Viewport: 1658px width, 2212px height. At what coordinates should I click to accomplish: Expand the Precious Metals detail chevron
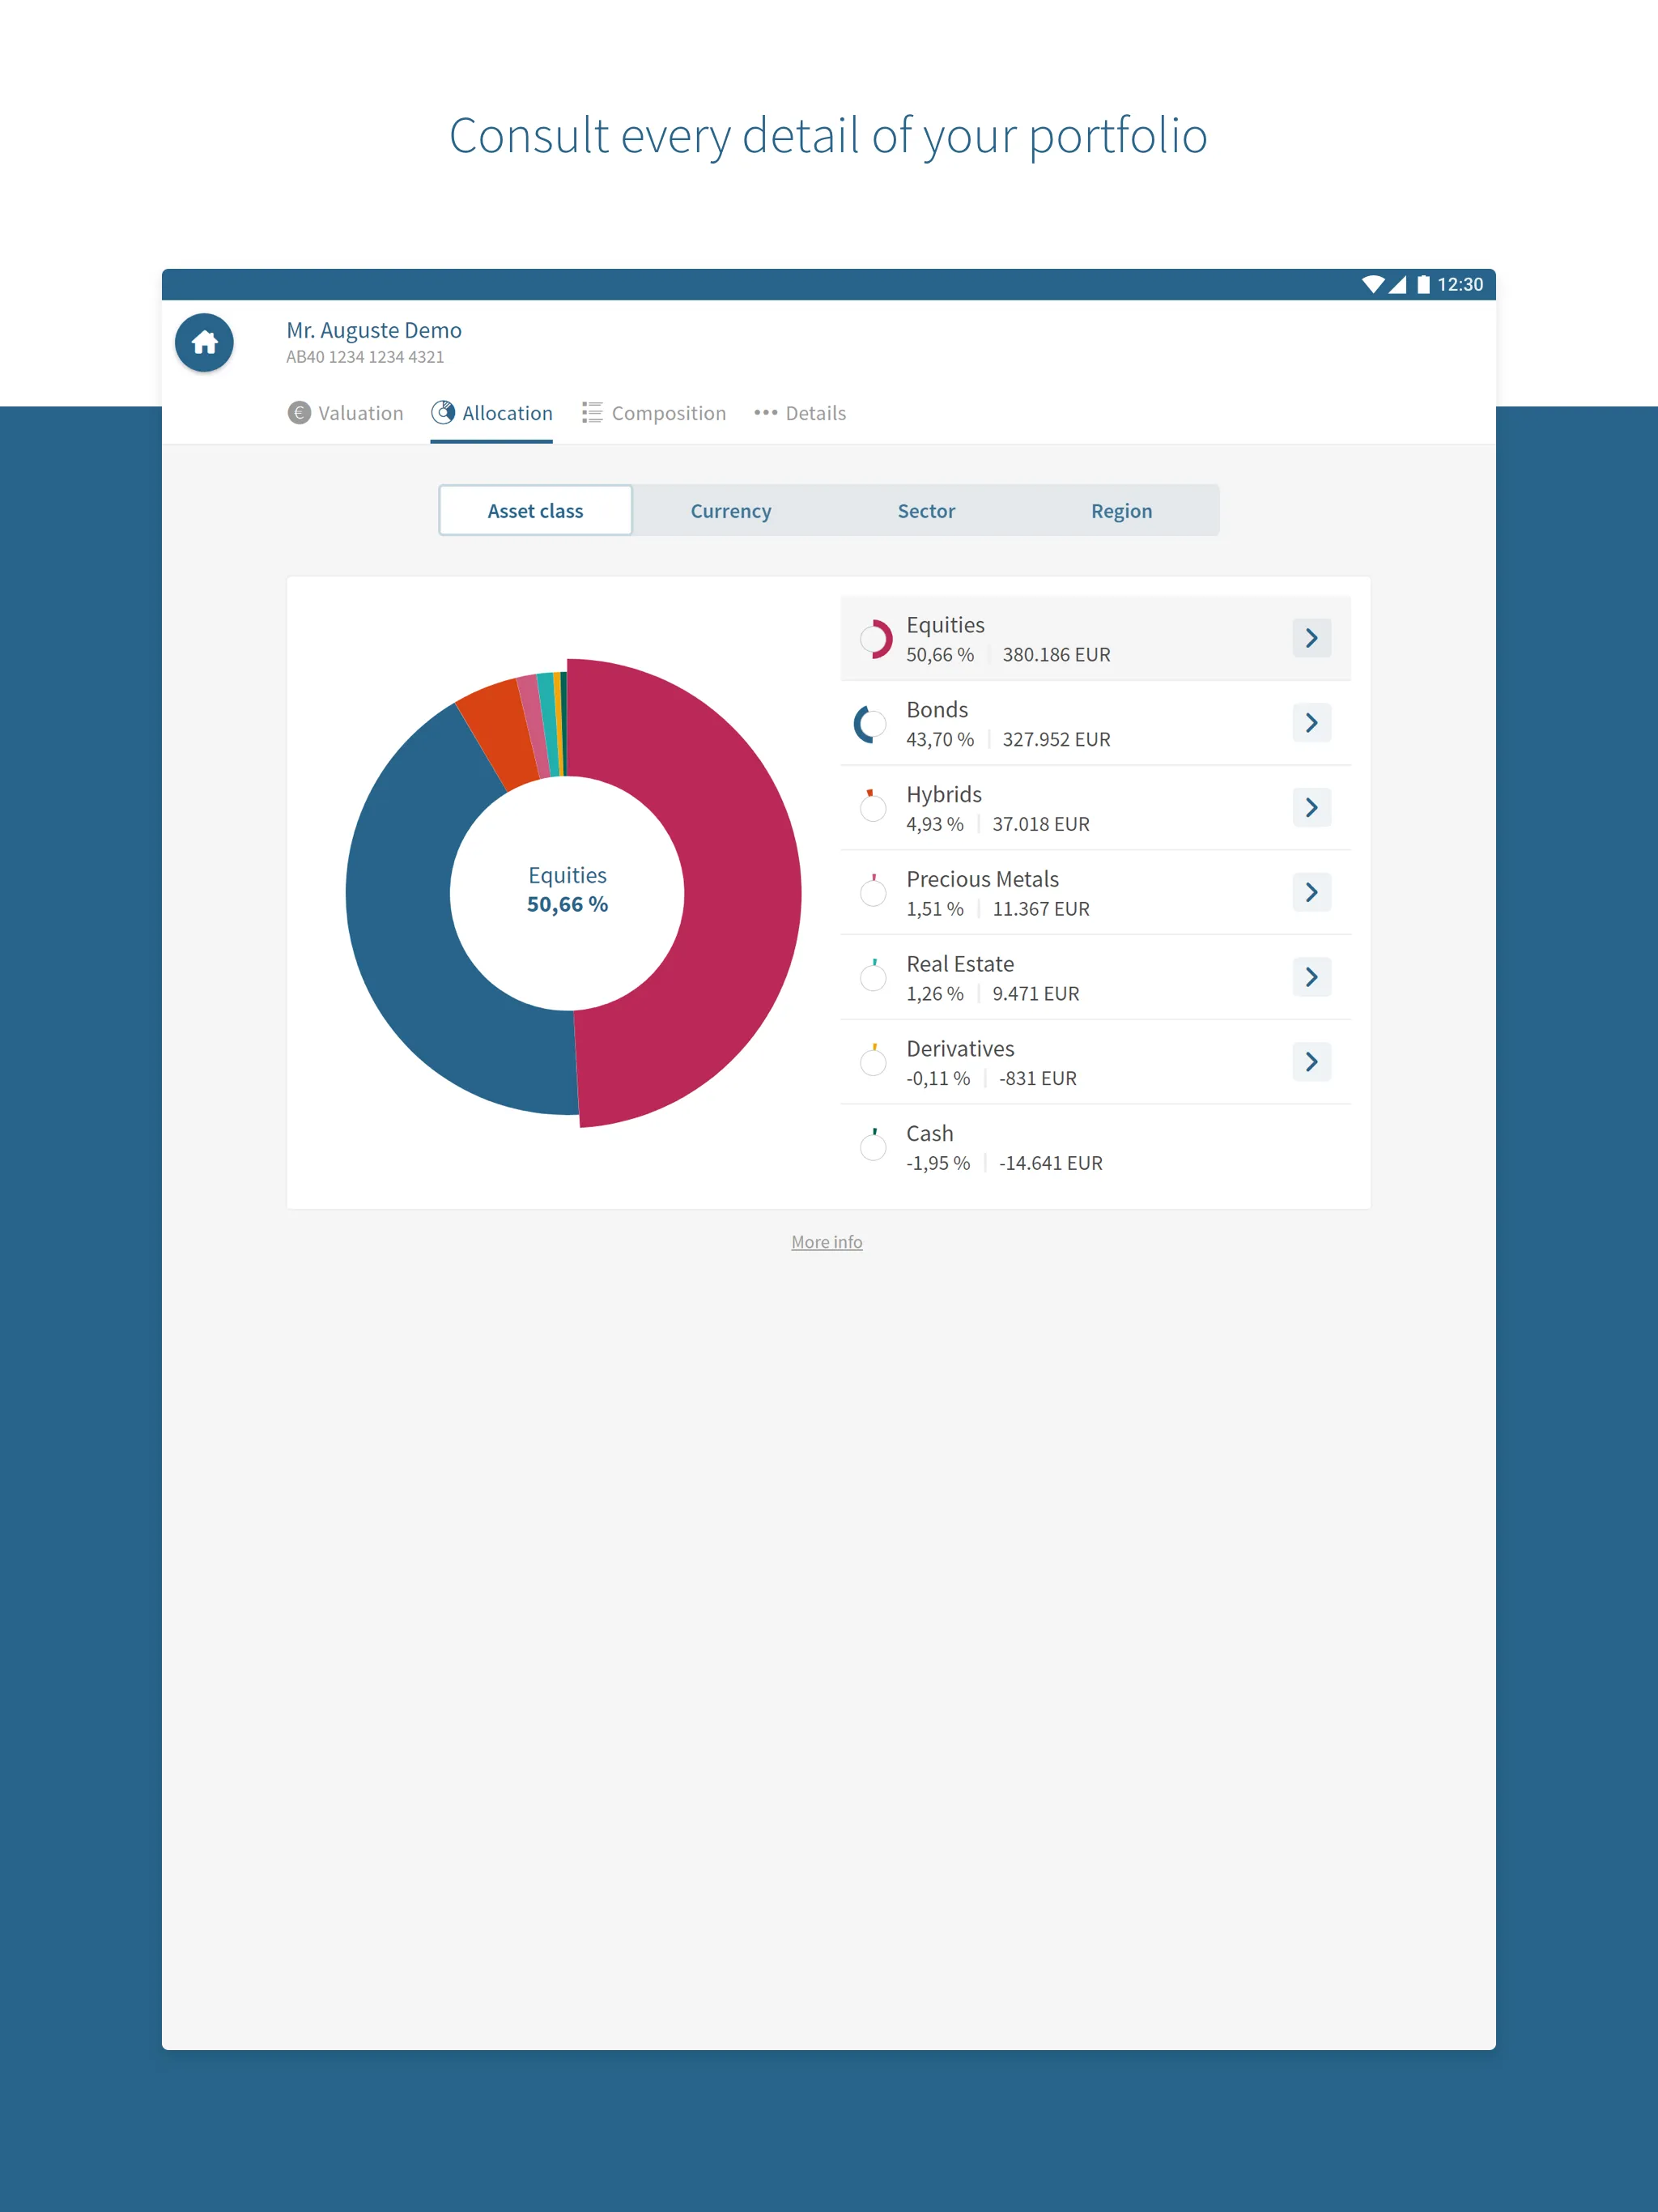(1313, 891)
